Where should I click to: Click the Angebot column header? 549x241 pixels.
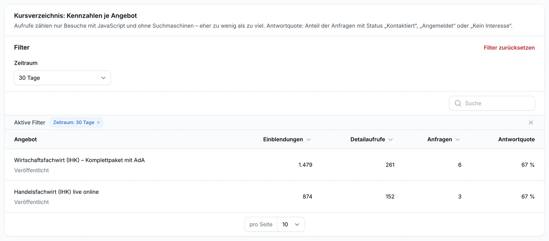point(25,140)
